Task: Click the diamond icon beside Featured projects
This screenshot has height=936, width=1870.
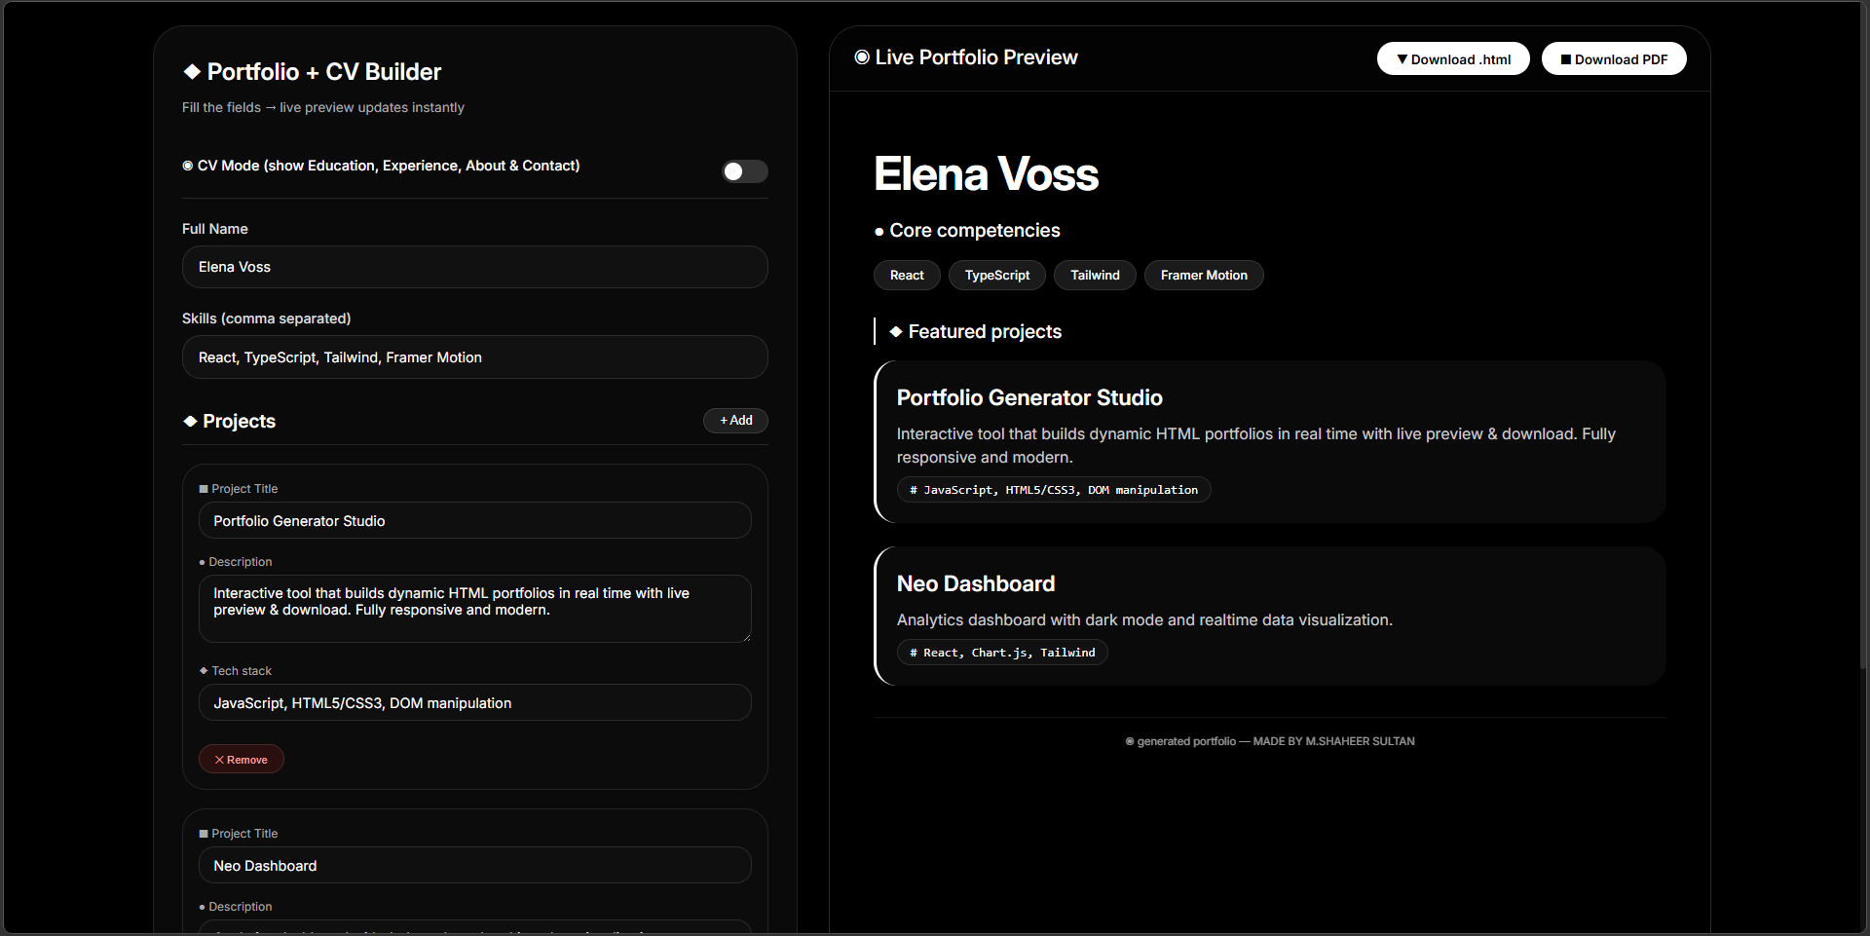Action: [895, 331]
